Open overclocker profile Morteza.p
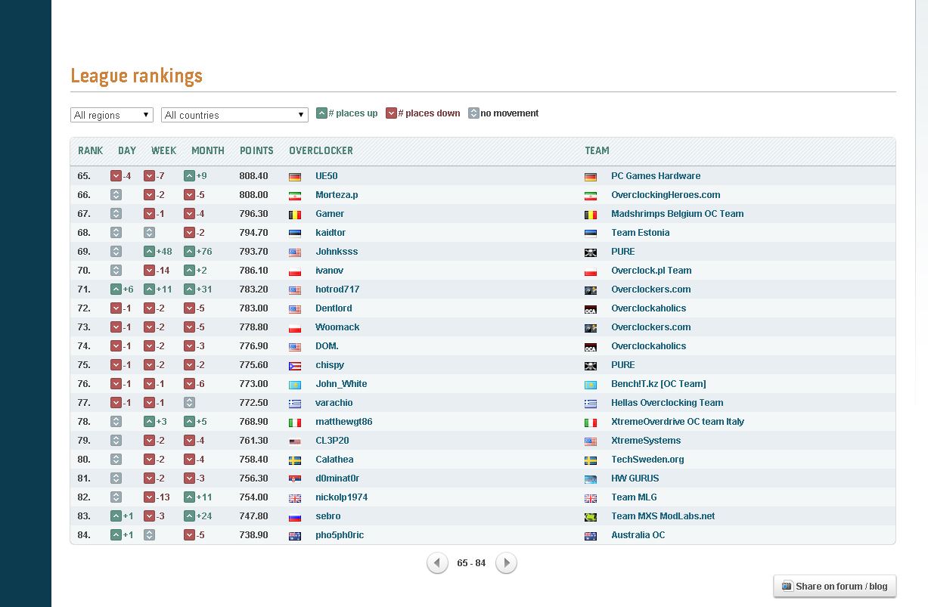The image size is (928, 607). click(337, 194)
